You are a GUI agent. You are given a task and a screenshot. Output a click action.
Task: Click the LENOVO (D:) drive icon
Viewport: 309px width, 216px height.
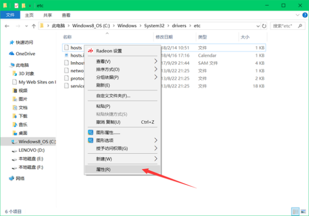point(12,149)
